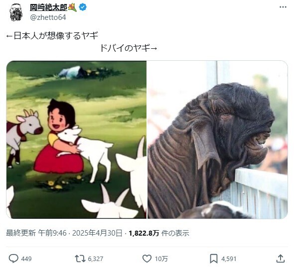Open the 1,822.8万 件の表示 view count
This screenshot has width=294, height=270.
pyautogui.click(x=159, y=233)
